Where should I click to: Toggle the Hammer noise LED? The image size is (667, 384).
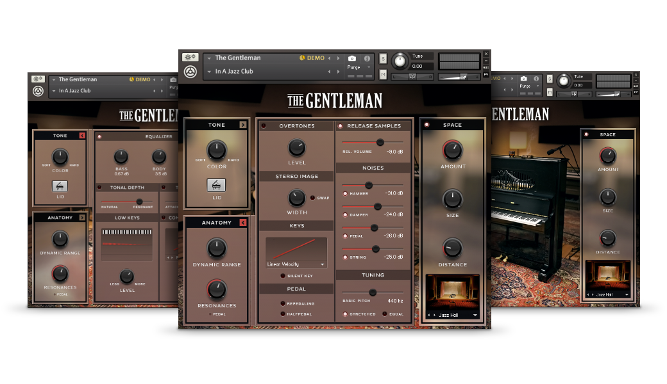345,193
